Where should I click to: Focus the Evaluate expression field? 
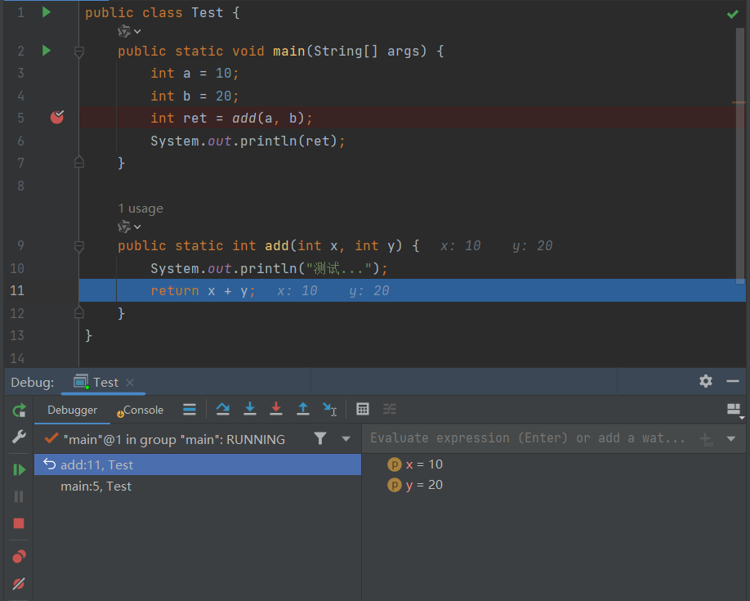[528, 438]
